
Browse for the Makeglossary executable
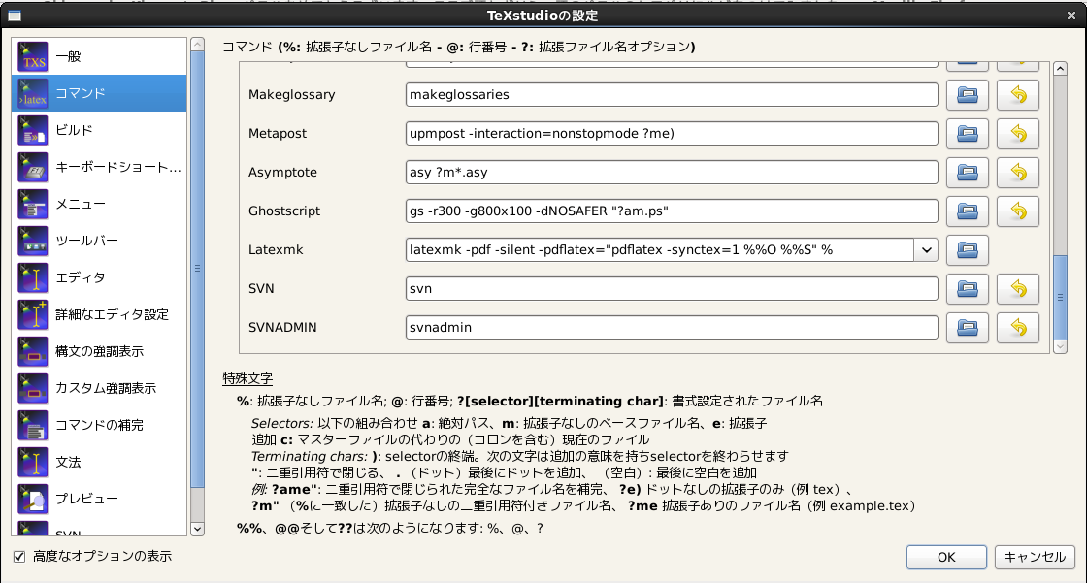[967, 95]
